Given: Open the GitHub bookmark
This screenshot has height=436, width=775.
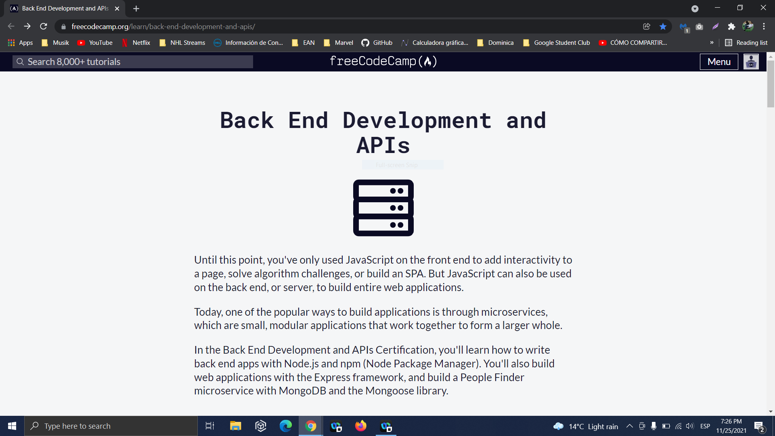Looking at the screenshot, I should click(377, 42).
